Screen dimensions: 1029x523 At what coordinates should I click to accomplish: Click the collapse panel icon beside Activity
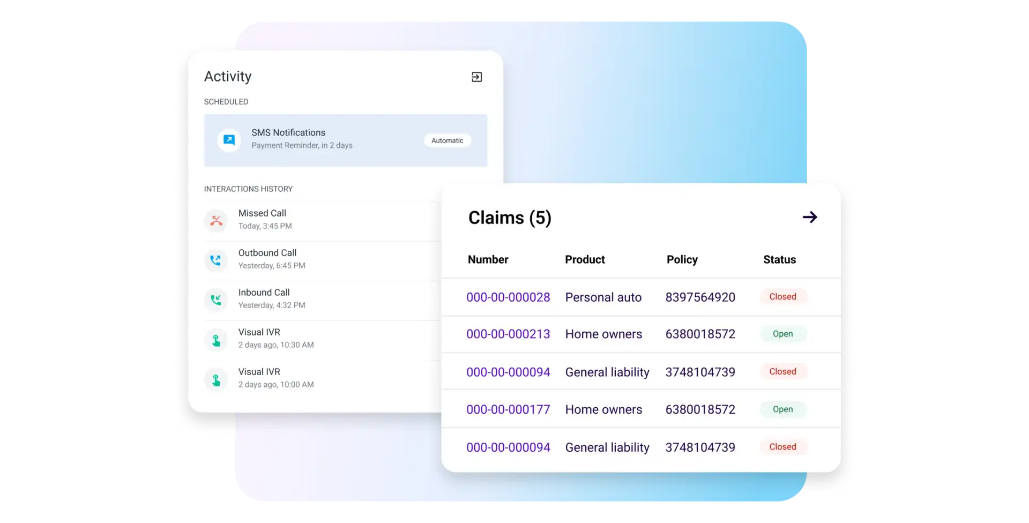pyautogui.click(x=476, y=77)
